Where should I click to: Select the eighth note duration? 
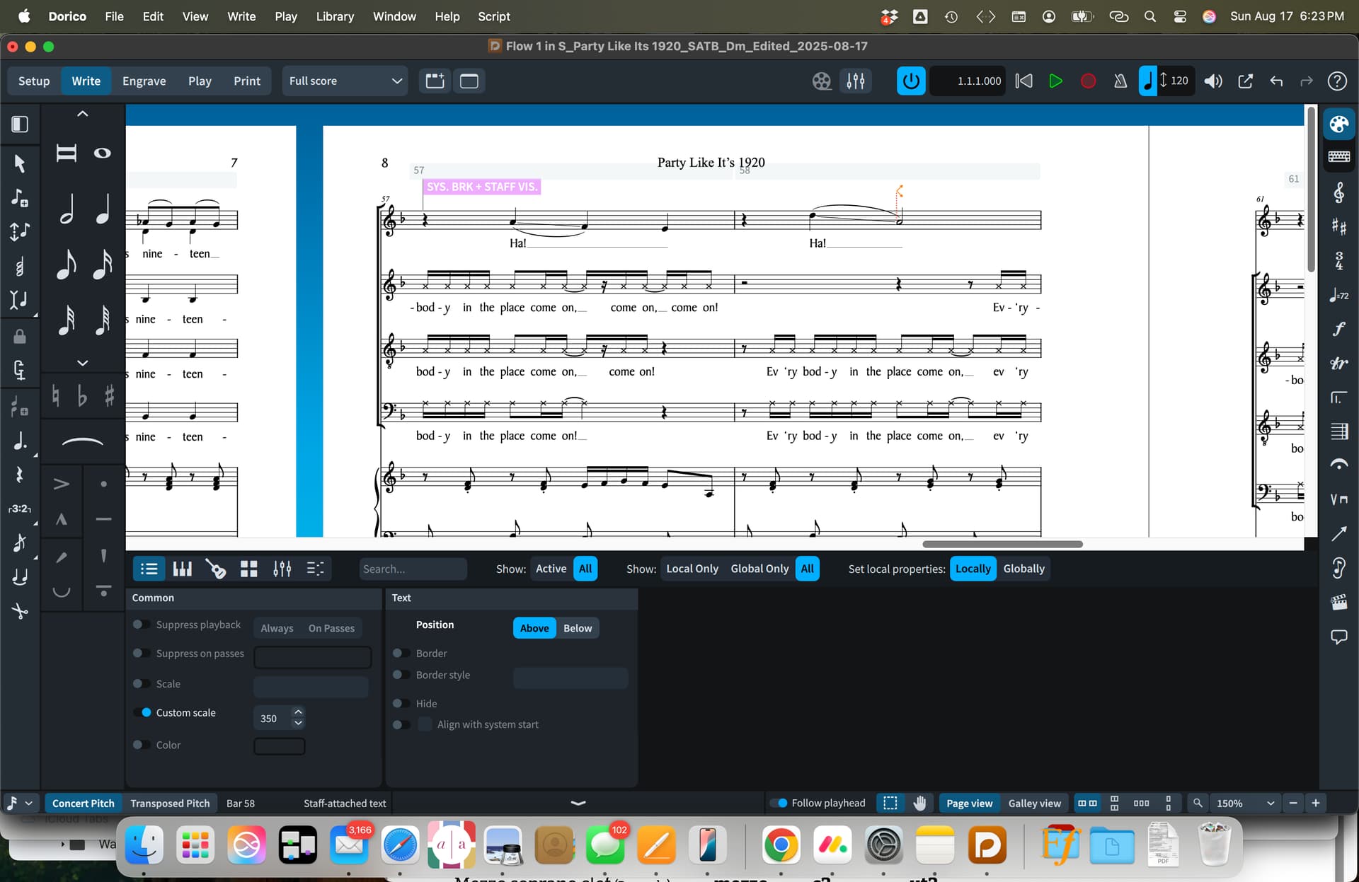coord(67,265)
